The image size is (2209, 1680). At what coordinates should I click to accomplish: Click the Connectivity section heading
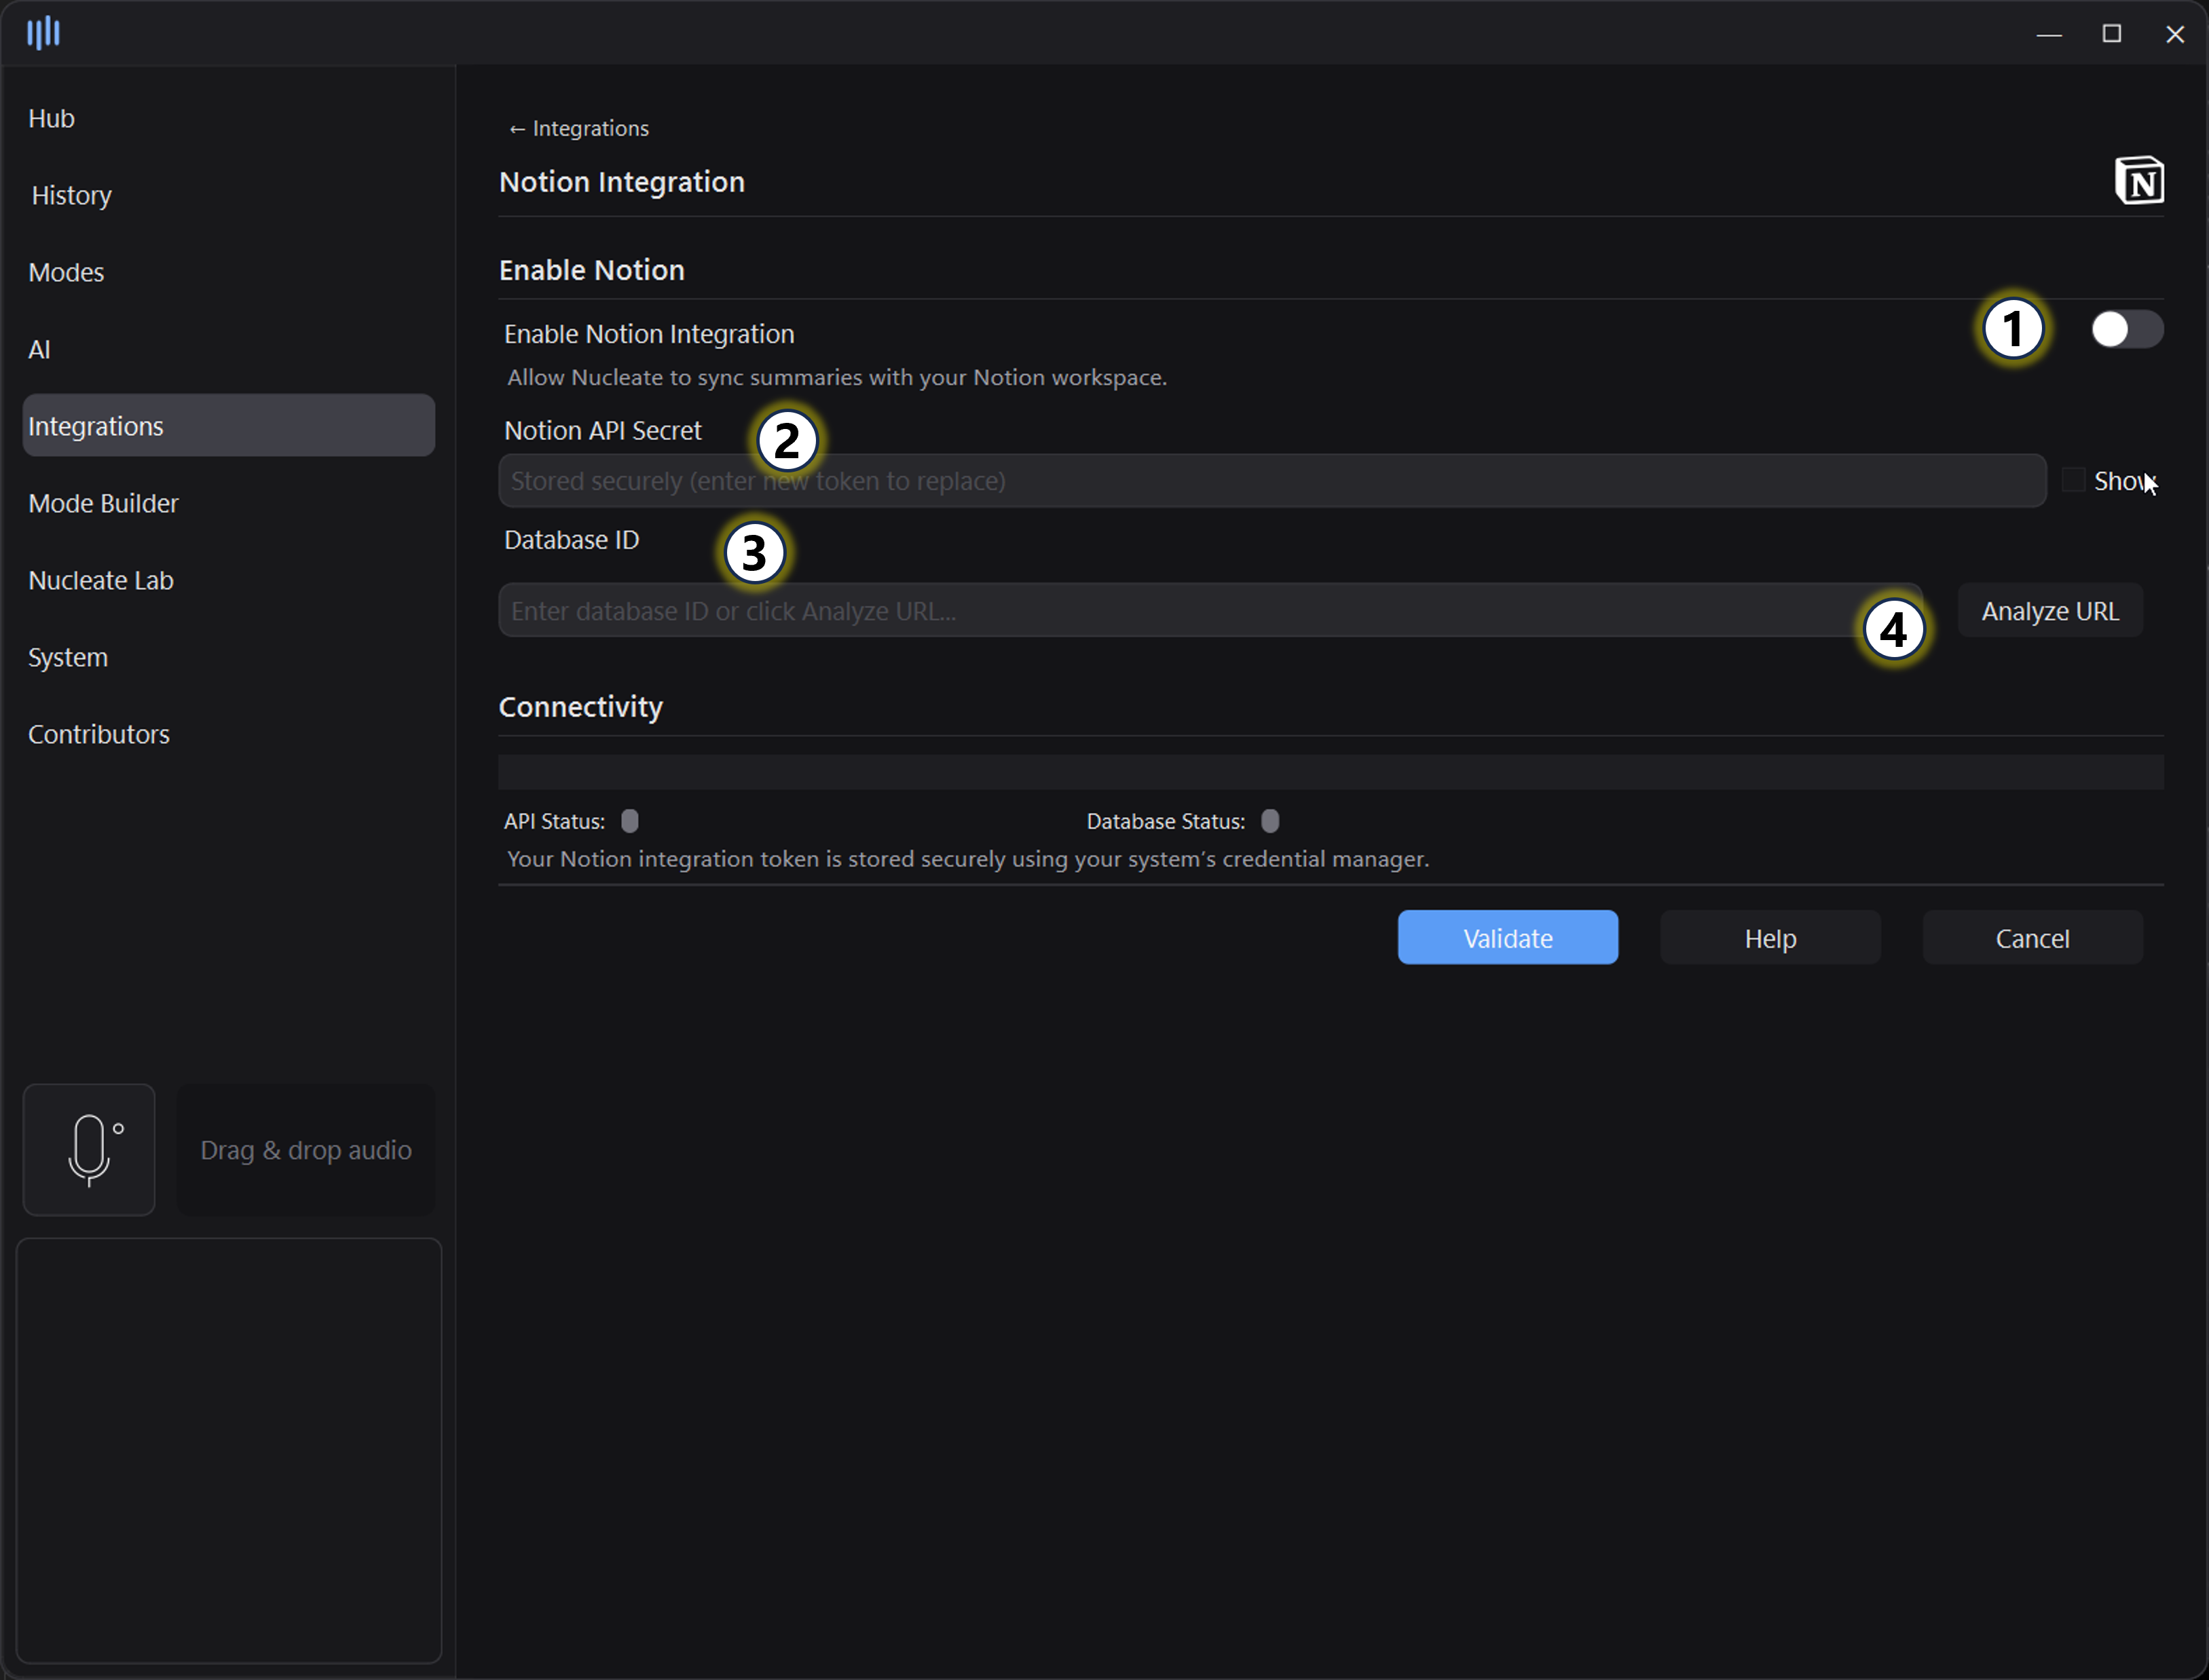click(x=581, y=707)
